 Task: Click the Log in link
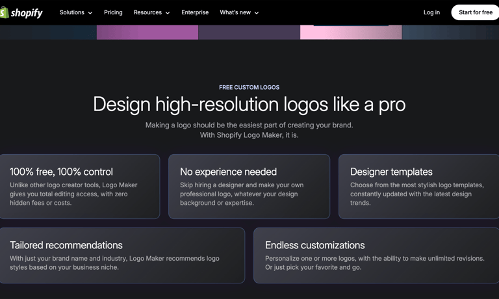(x=431, y=12)
